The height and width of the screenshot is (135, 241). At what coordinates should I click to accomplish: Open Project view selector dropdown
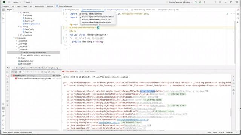point(10,10)
